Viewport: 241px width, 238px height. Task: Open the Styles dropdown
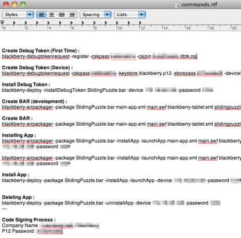point(18,14)
